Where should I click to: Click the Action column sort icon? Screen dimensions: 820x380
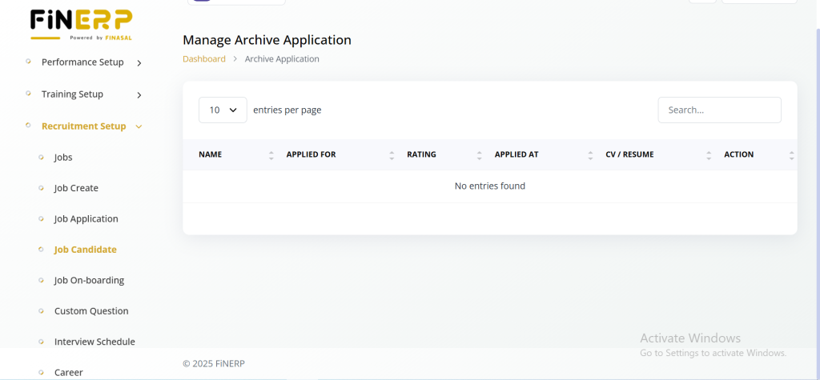[x=791, y=155]
